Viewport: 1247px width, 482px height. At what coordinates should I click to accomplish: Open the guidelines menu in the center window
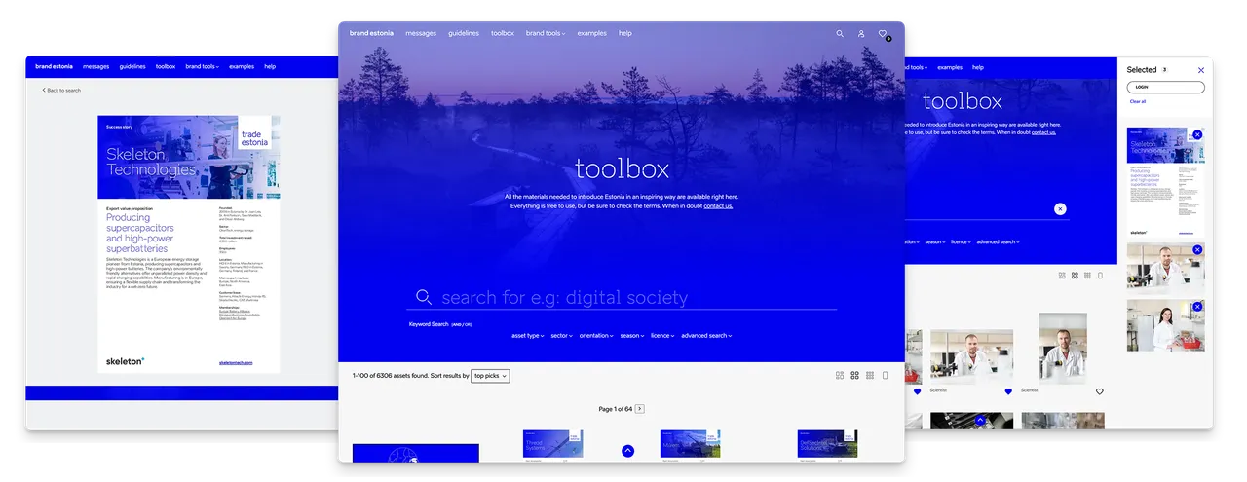464,33
